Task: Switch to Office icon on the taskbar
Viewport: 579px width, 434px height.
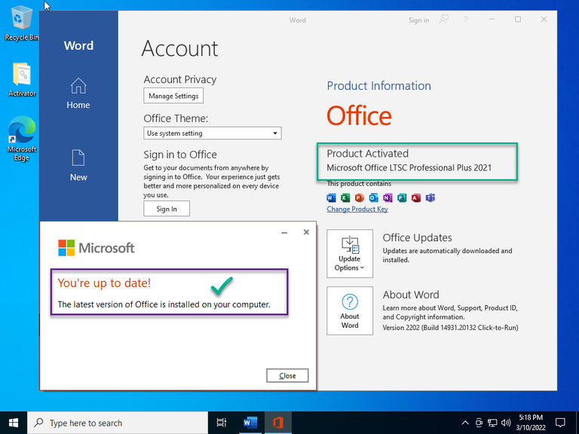Action: point(278,423)
